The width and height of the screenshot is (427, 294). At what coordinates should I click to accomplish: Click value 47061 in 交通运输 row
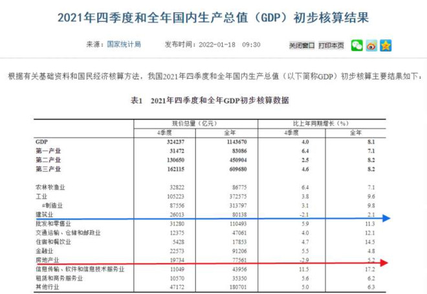click(x=239, y=233)
